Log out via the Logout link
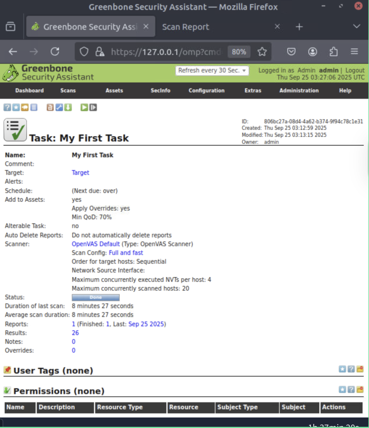Viewport: 369px width, 428px height. point(355,70)
